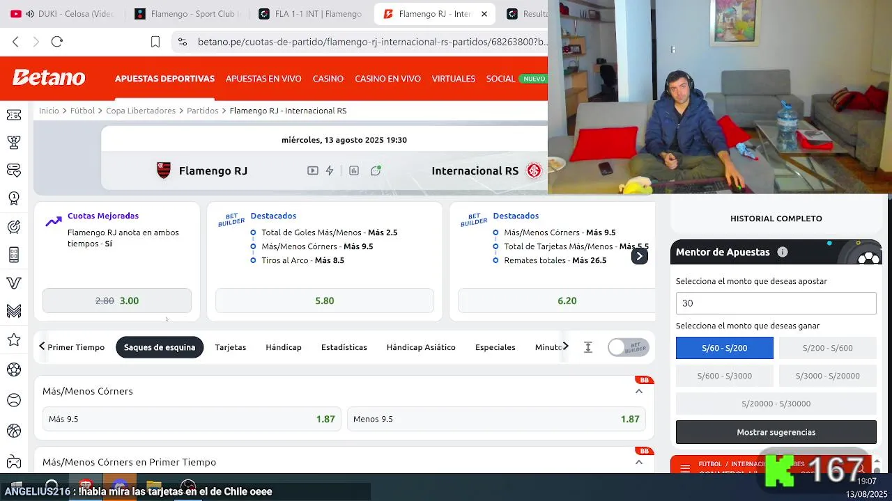Open VIRTUALES in the top menu

[x=454, y=79]
